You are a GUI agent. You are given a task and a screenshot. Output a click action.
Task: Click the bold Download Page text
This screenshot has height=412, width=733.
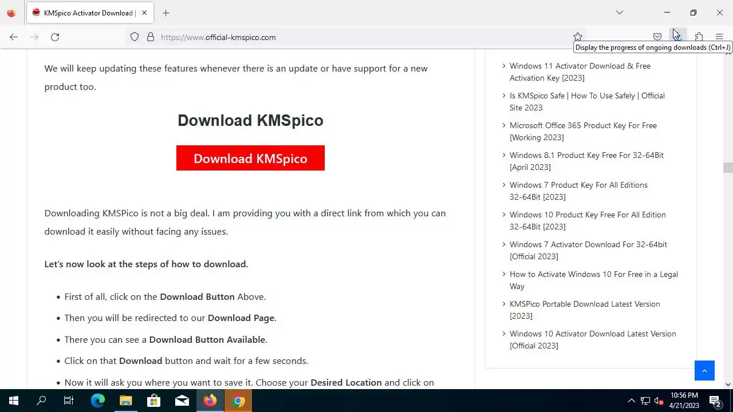coord(241,318)
